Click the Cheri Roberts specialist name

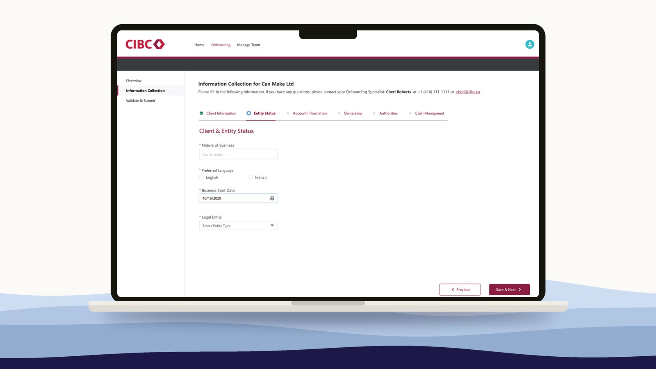point(399,92)
